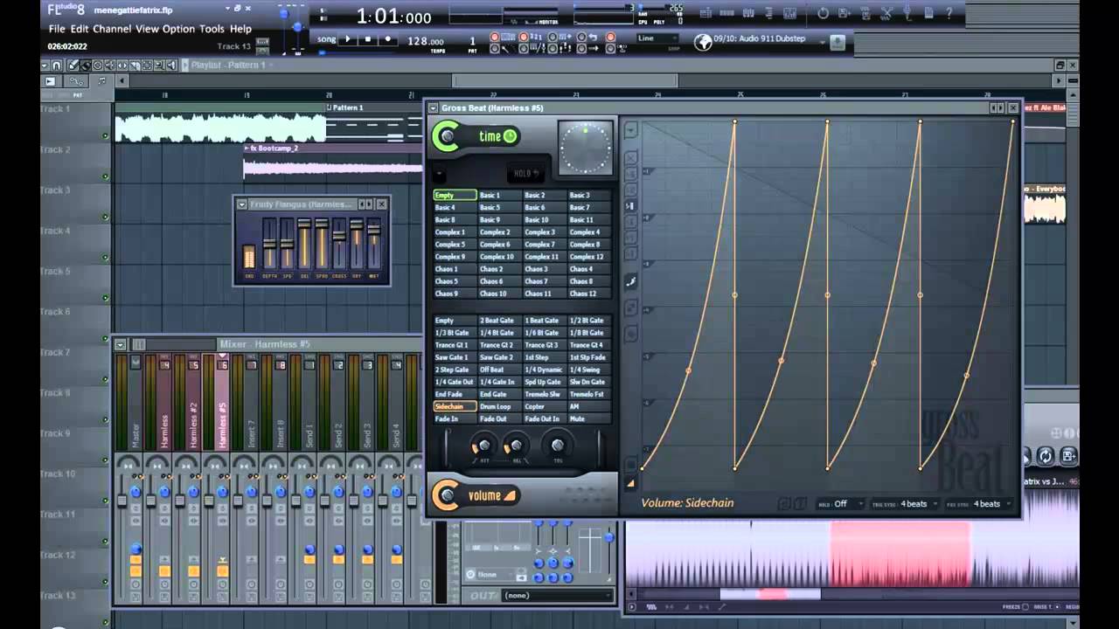Click the TNS tension knob in Gross Beat
The height and width of the screenshot is (629, 1119).
click(557, 446)
